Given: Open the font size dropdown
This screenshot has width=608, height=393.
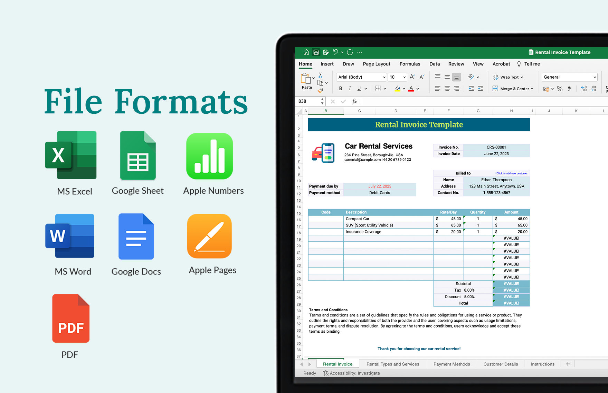Looking at the screenshot, I should 397,77.
